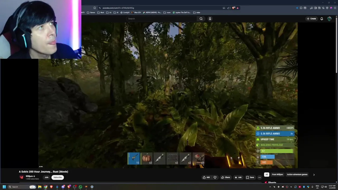Image resolution: width=338 pixels, height=190 pixels.
Task: Click the Discord tray icon
Action: pyautogui.click(x=283, y=187)
